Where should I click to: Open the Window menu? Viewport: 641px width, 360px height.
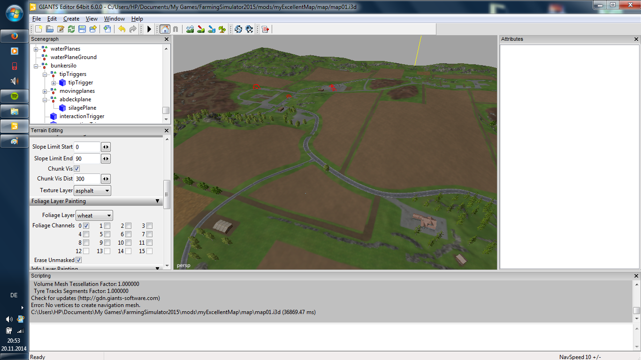click(114, 19)
